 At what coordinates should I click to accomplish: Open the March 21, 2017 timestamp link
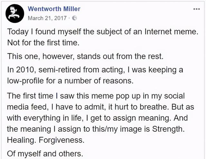[47, 18]
